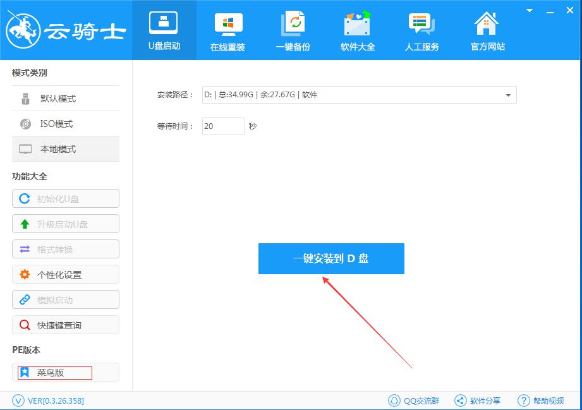Open 官方网站 tab
Viewport: 582px width, 410px height.
pyautogui.click(x=487, y=30)
